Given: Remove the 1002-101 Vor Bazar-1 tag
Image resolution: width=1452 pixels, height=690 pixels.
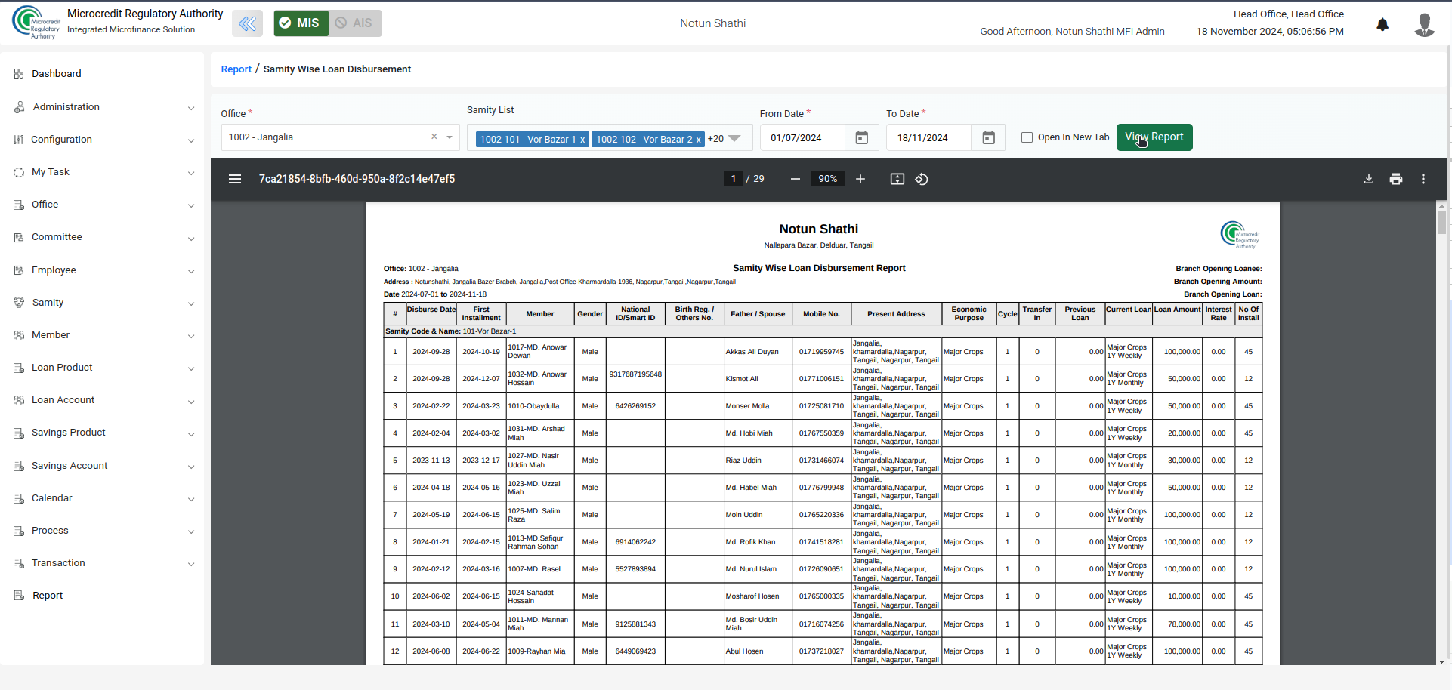Looking at the screenshot, I should (582, 140).
